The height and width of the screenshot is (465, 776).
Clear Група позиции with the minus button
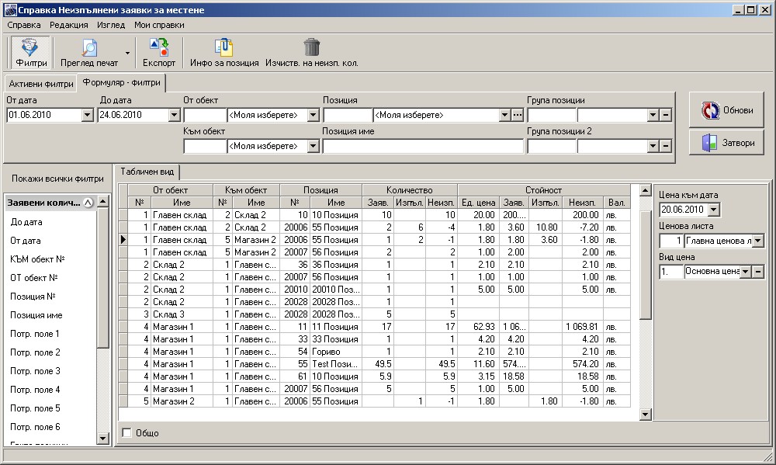tap(666, 115)
